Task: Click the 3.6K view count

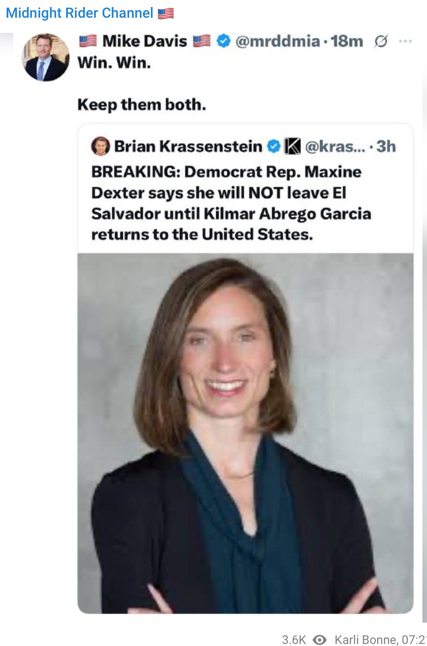Action: [x=294, y=640]
